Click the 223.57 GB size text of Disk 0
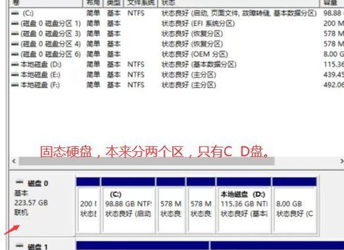 tap(31, 203)
